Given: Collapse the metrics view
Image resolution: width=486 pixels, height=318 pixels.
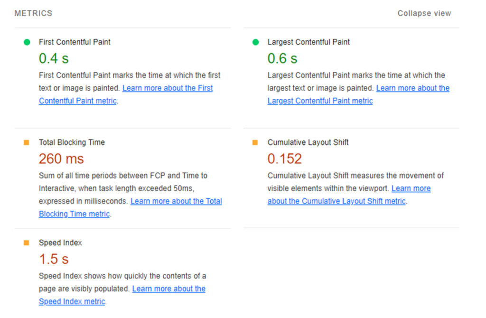Looking at the screenshot, I should coord(424,13).
